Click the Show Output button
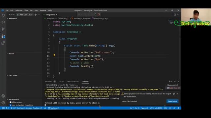The image size is (211, 118). tap(172, 101)
